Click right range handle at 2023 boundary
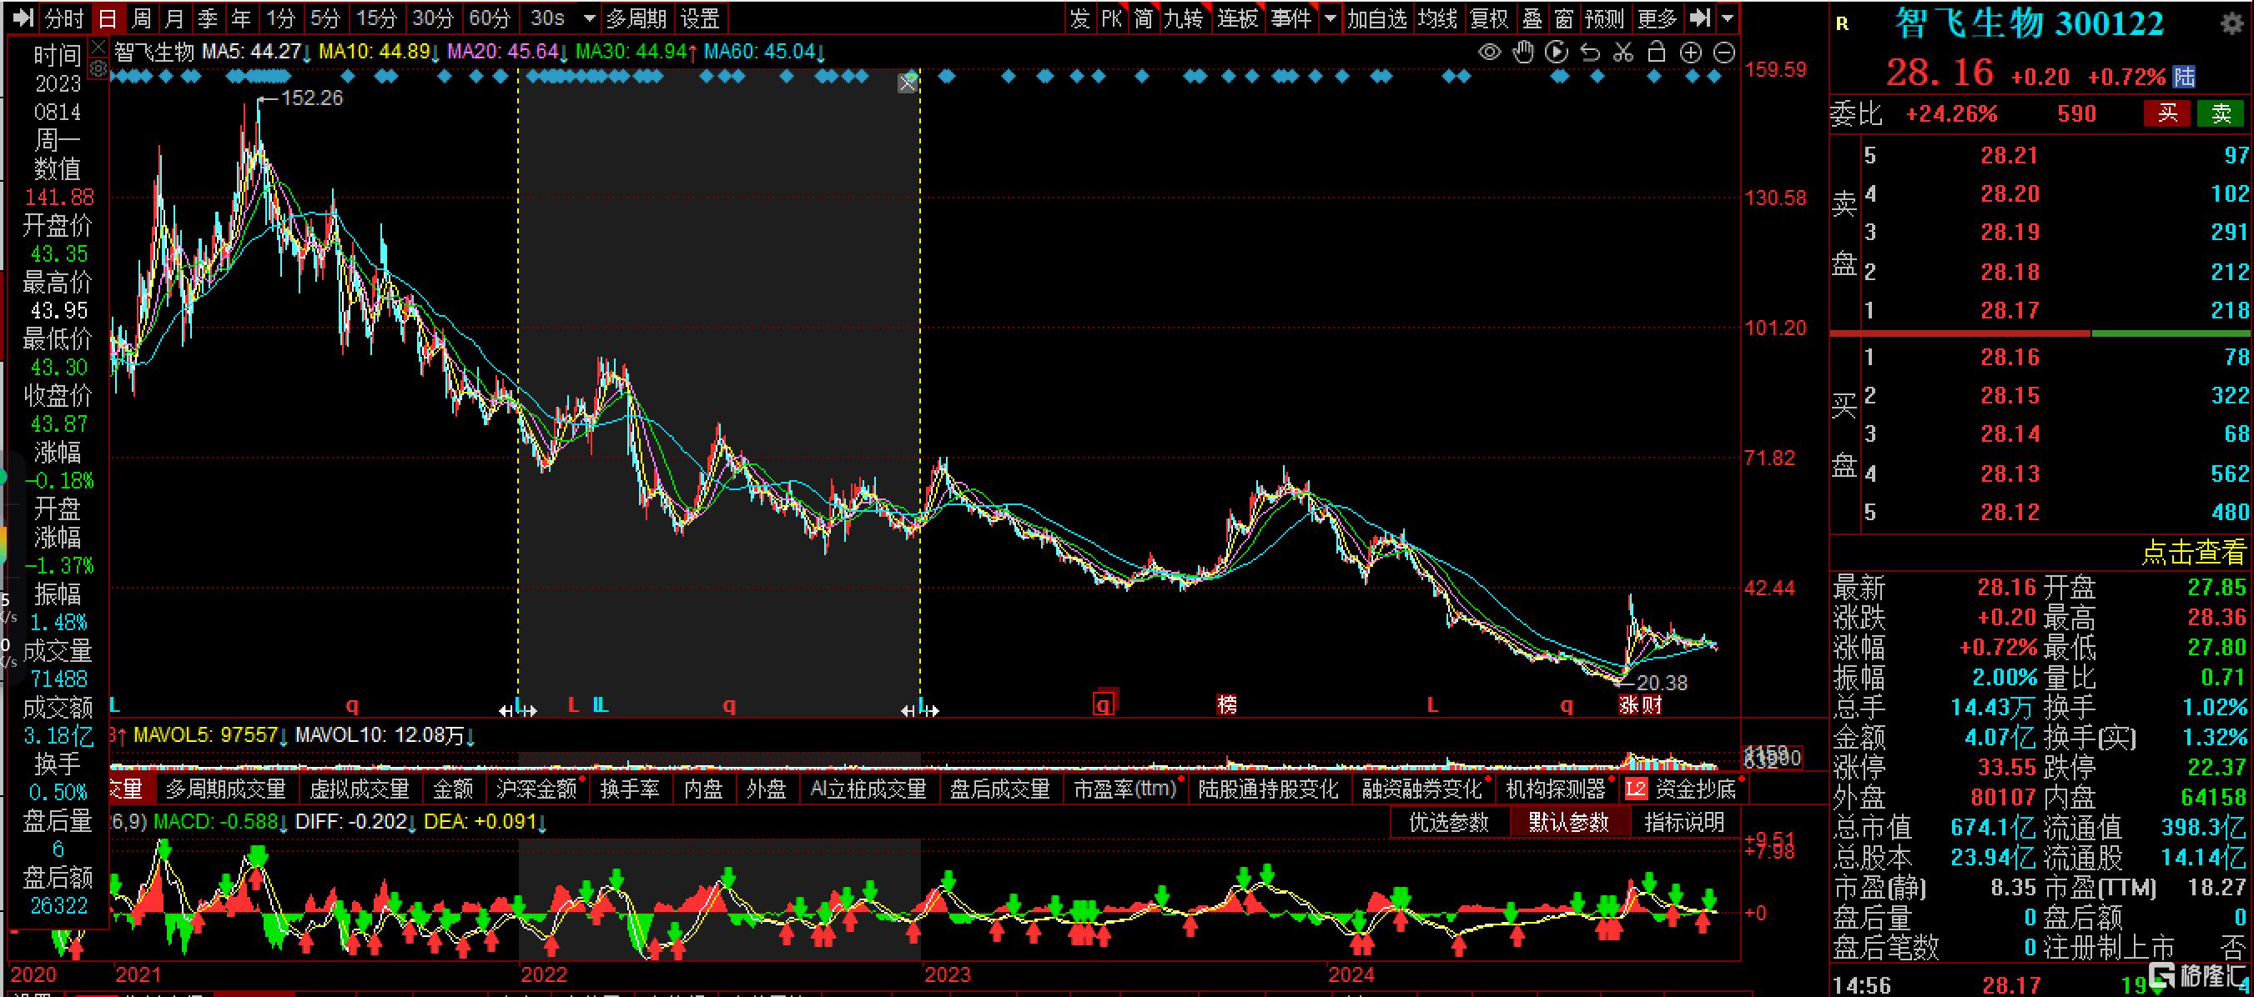Screen dimensions: 2254x997 pyautogui.click(x=919, y=710)
